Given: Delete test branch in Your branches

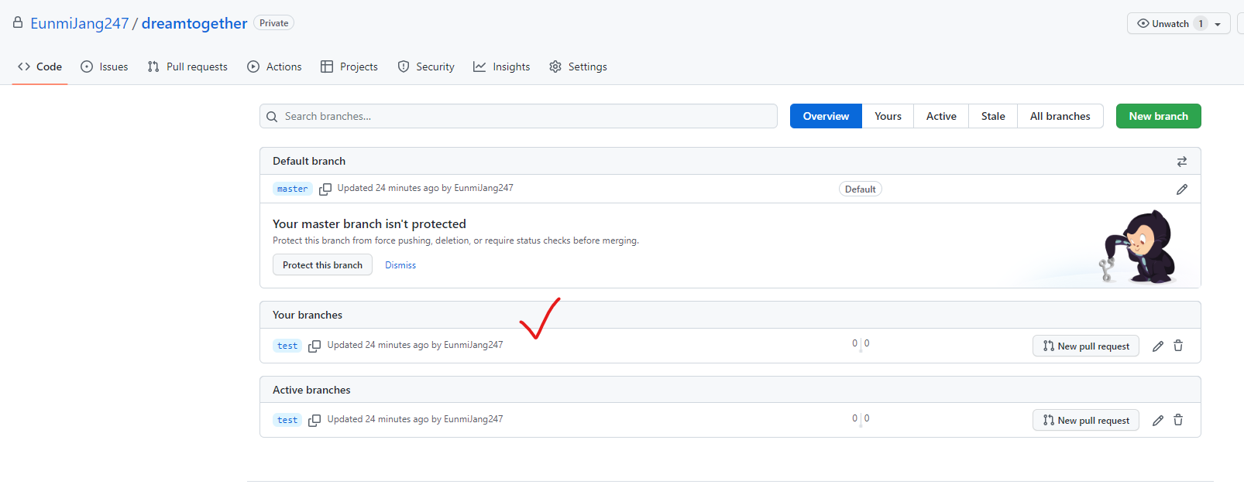Looking at the screenshot, I should (1178, 346).
